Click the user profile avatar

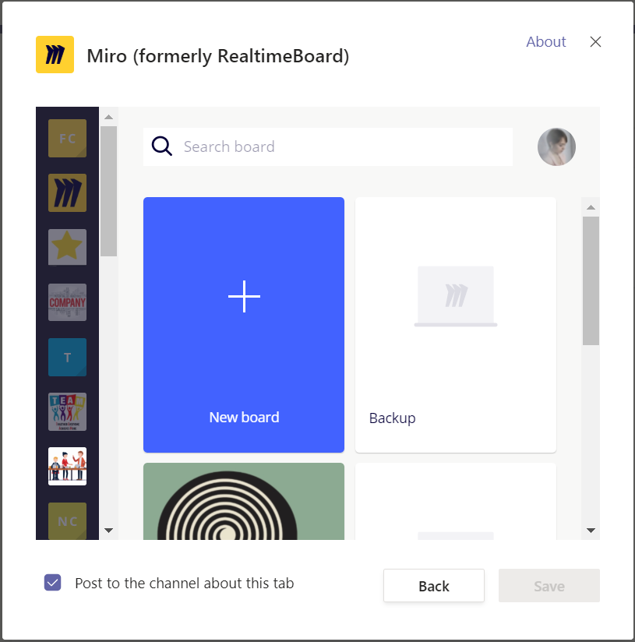[556, 146]
